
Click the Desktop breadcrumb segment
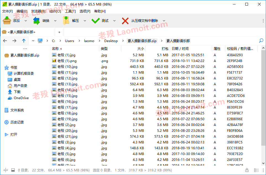pos(111,41)
